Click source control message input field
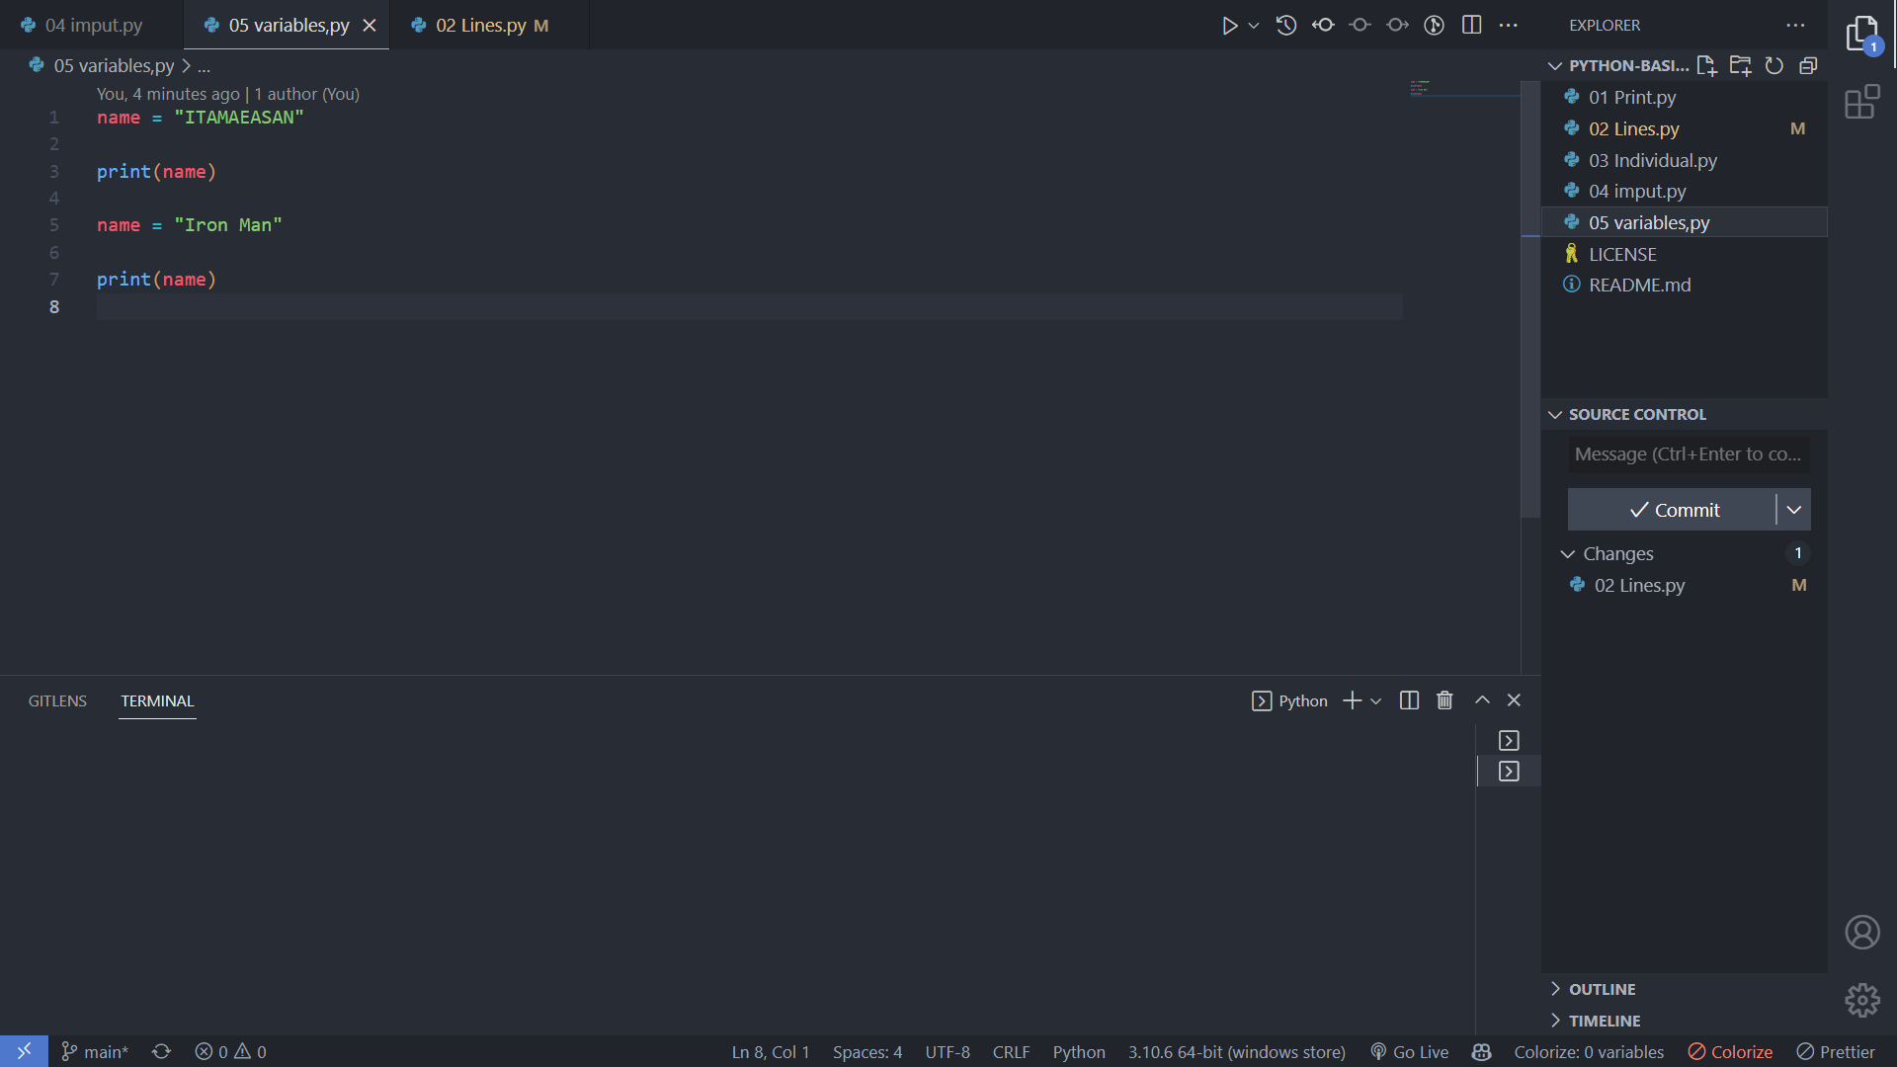 (x=1686, y=453)
